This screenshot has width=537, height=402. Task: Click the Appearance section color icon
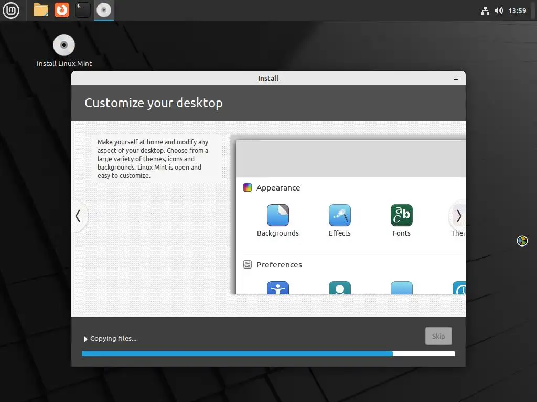(248, 187)
